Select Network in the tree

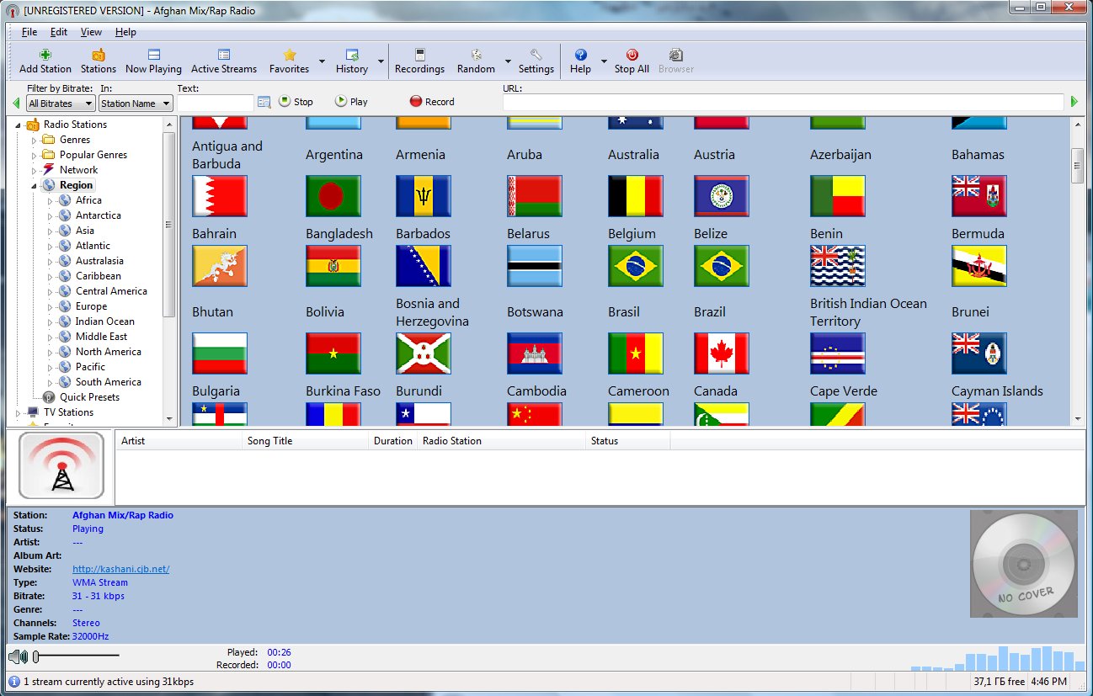78,170
